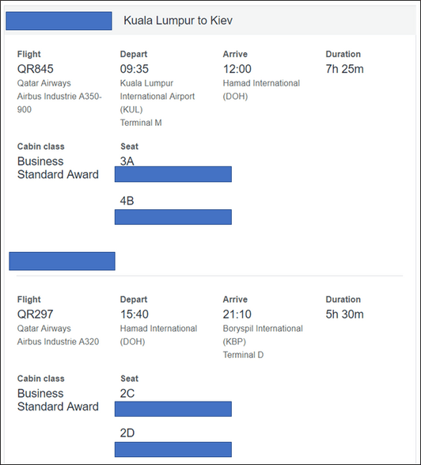Viewport: 421px width, 465px height.
Task: Click the 21:10 arrival time
Action: [237, 314]
